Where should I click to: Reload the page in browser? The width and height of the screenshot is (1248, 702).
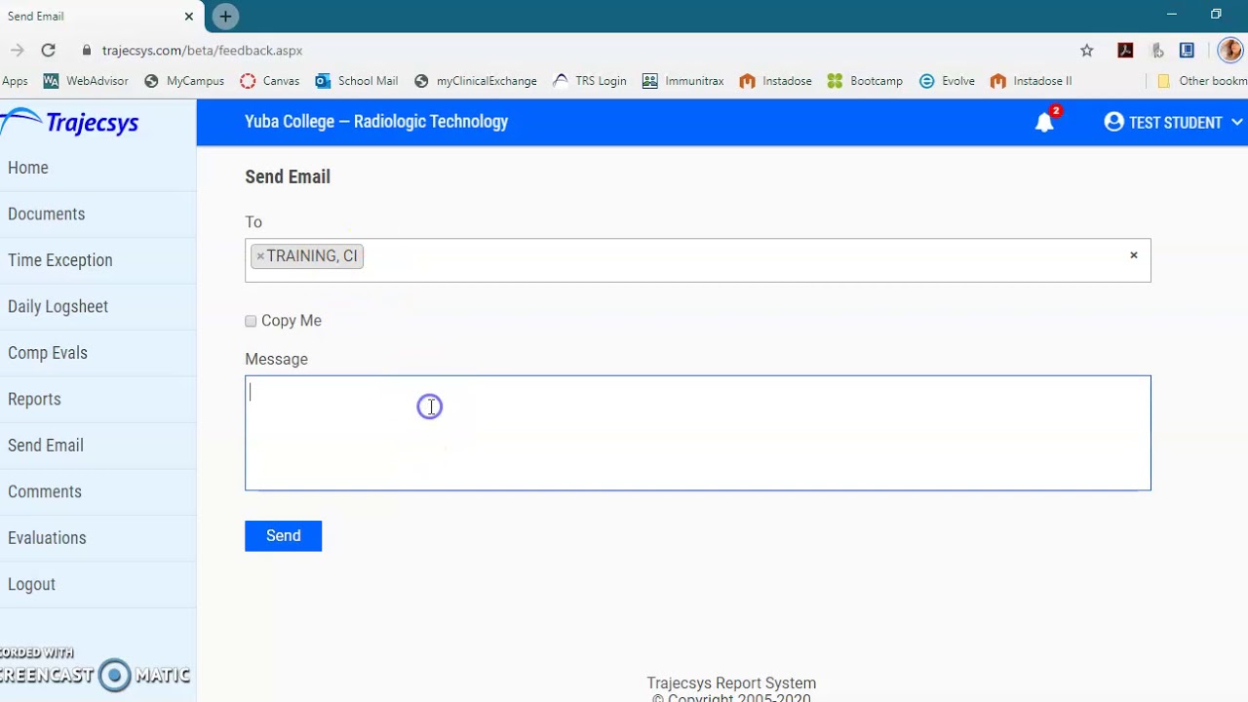48,51
